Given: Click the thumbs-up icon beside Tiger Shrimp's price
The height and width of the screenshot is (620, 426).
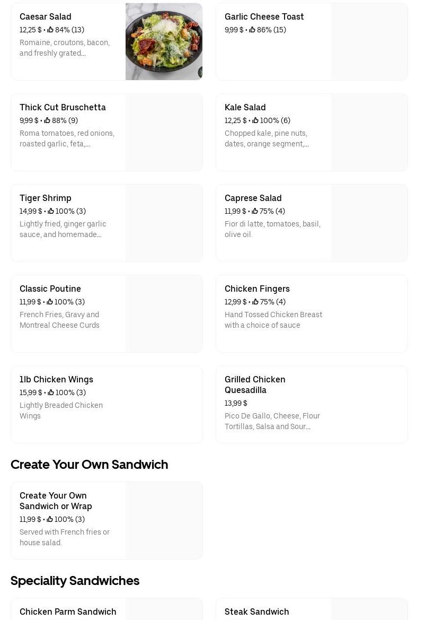Looking at the screenshot, I should (x=51, y=212).
